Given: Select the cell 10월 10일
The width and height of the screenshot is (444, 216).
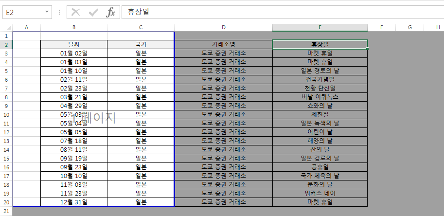Looking at the screenshot, I should 74,176.
